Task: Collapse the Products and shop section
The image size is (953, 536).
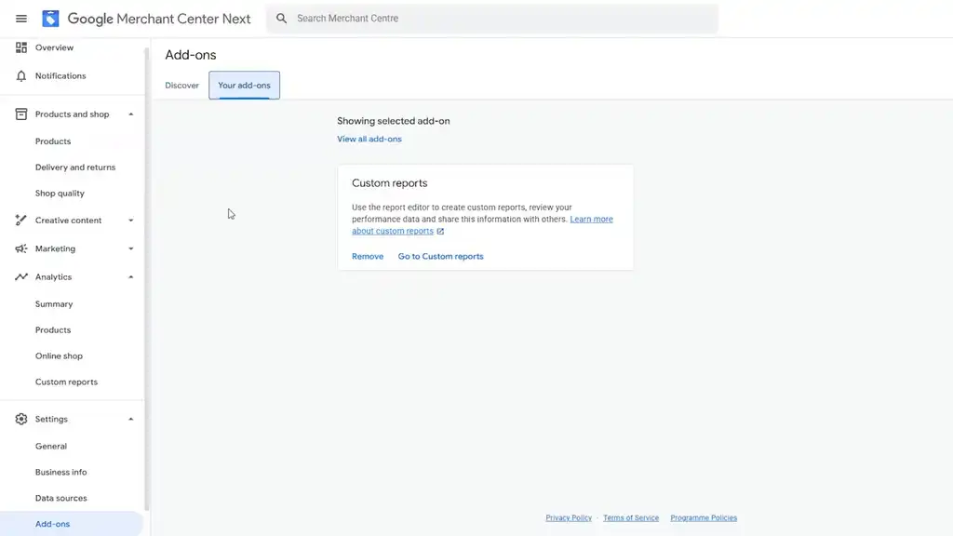Action: pos(130,114)
